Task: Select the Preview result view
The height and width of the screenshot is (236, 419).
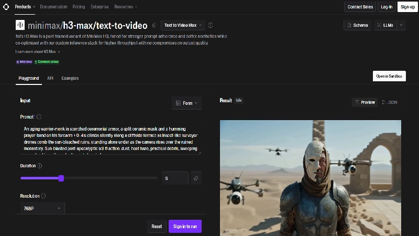Action: [365, 102]
